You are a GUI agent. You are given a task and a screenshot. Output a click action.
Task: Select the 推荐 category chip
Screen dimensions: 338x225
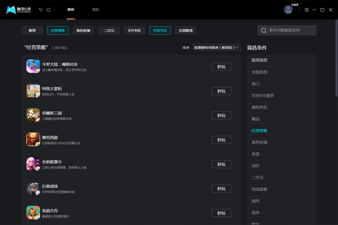coord(32,30)
